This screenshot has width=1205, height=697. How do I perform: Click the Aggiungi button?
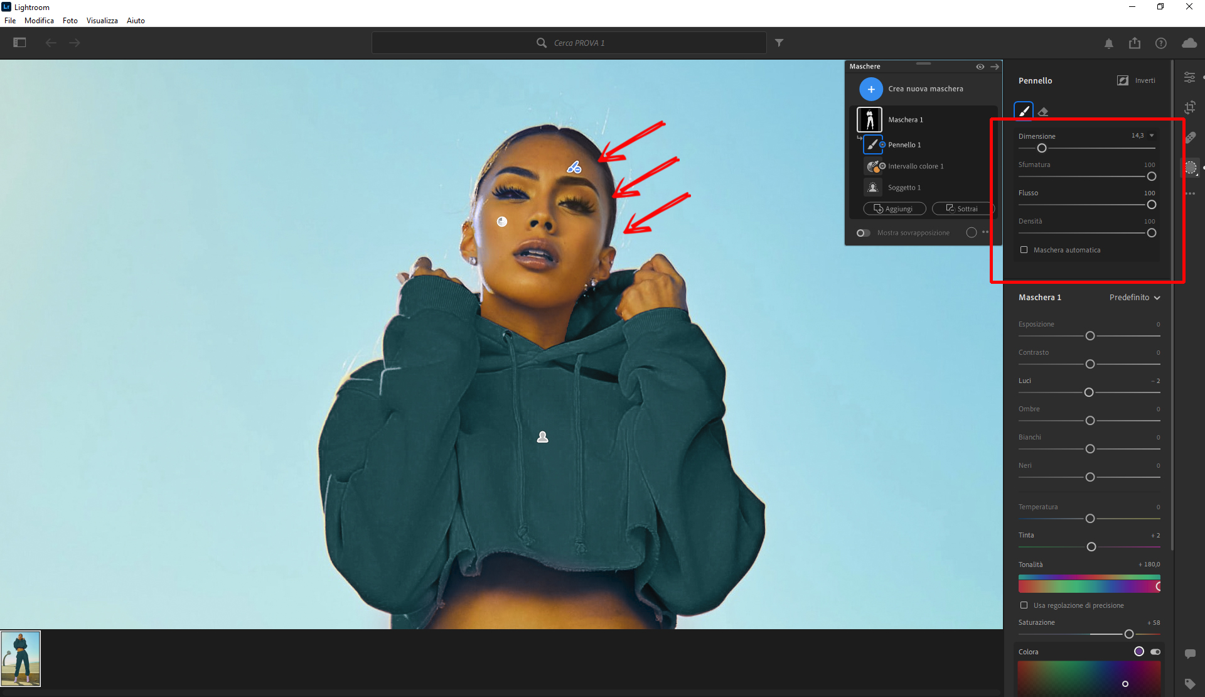click(894, 209)
